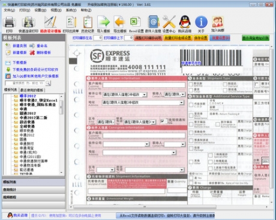Click the template tree vertical scrollbar

tap(61, 134)
